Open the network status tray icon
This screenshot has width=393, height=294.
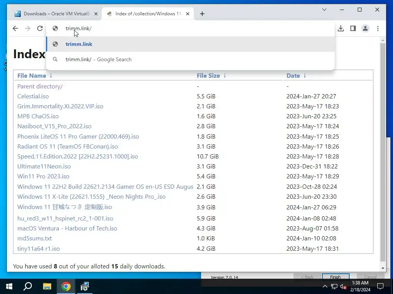click(334, 286)
